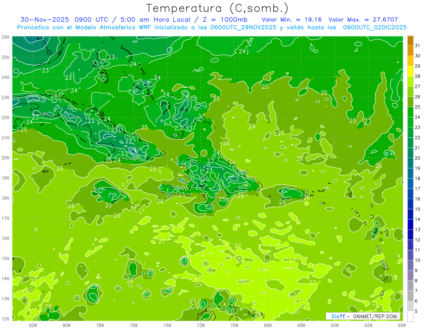Screen dimensions: 427x330
Task: Click the "64W" longitude axis label
Action: point(335,325)
